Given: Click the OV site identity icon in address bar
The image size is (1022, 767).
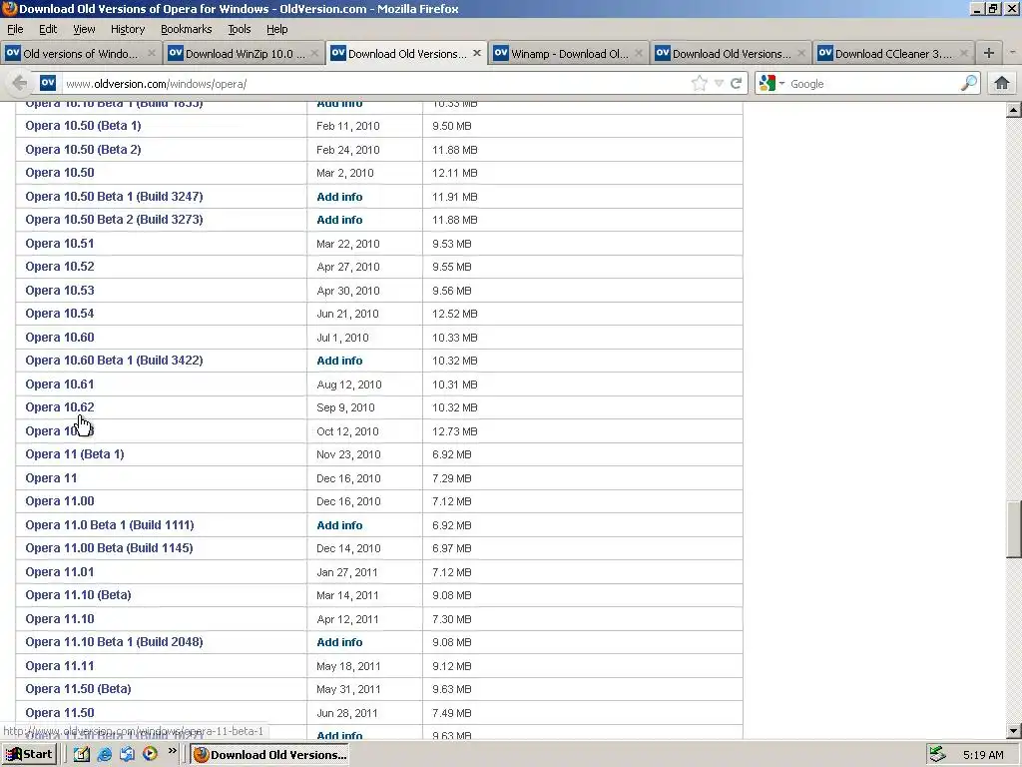Looking at the screenshot, I should point(48,83).
